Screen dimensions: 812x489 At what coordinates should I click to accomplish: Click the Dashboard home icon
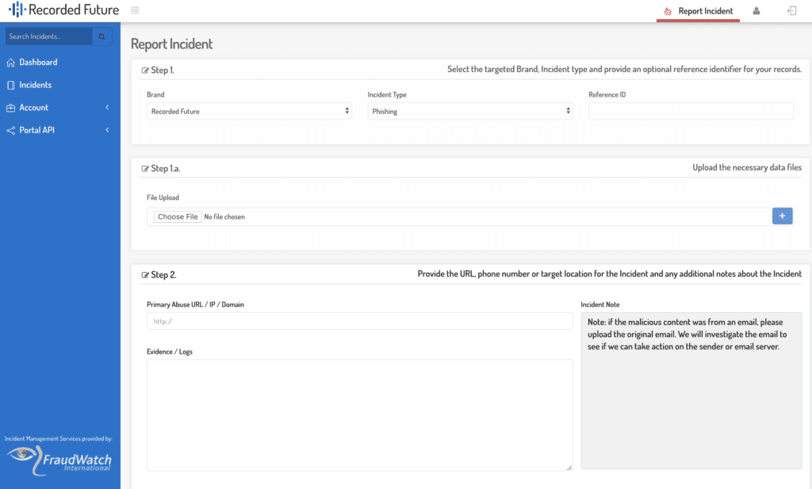11,63
